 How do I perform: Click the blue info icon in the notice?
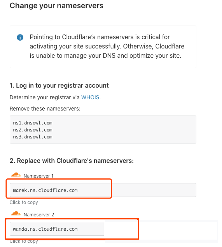pos(20,38)
